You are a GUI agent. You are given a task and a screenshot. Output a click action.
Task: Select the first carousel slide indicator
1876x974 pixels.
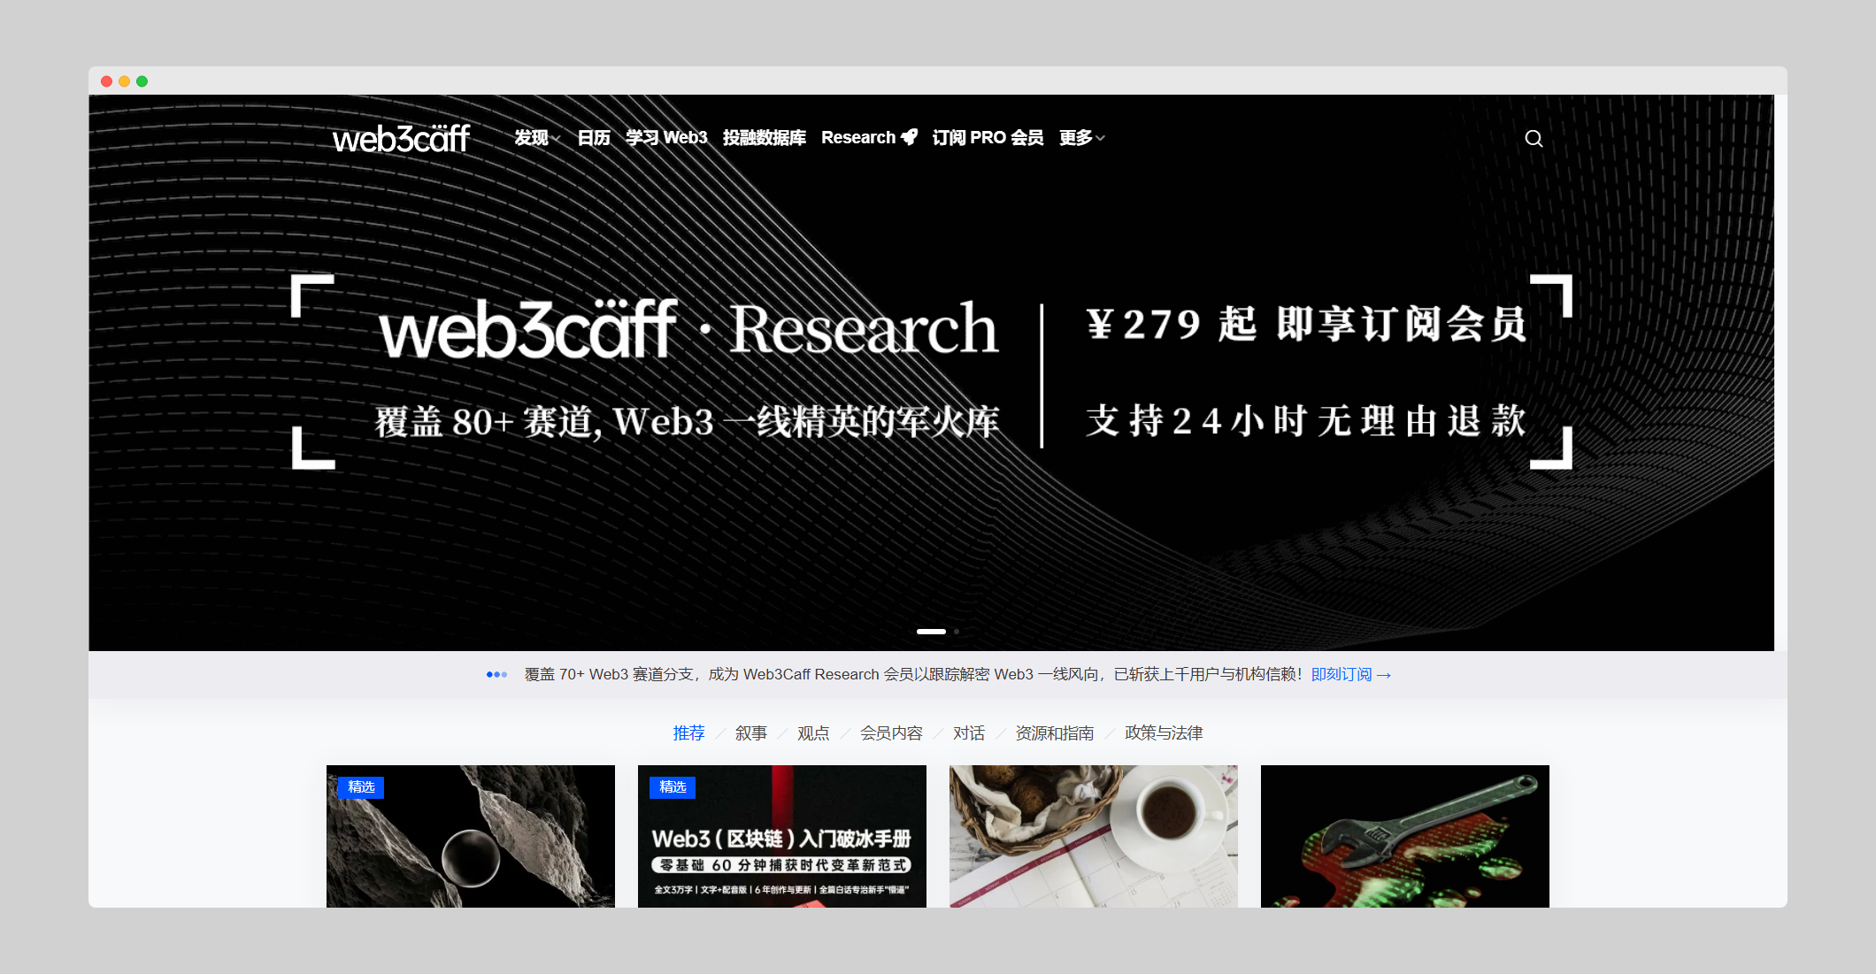click(x=931, y=632)
